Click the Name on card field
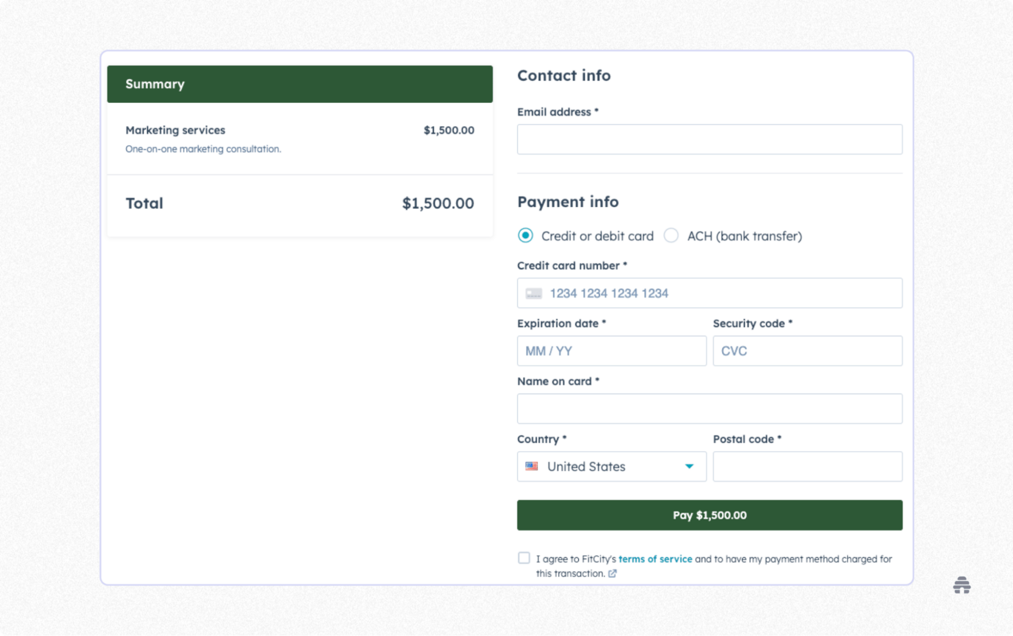 (x=710, y=408)
